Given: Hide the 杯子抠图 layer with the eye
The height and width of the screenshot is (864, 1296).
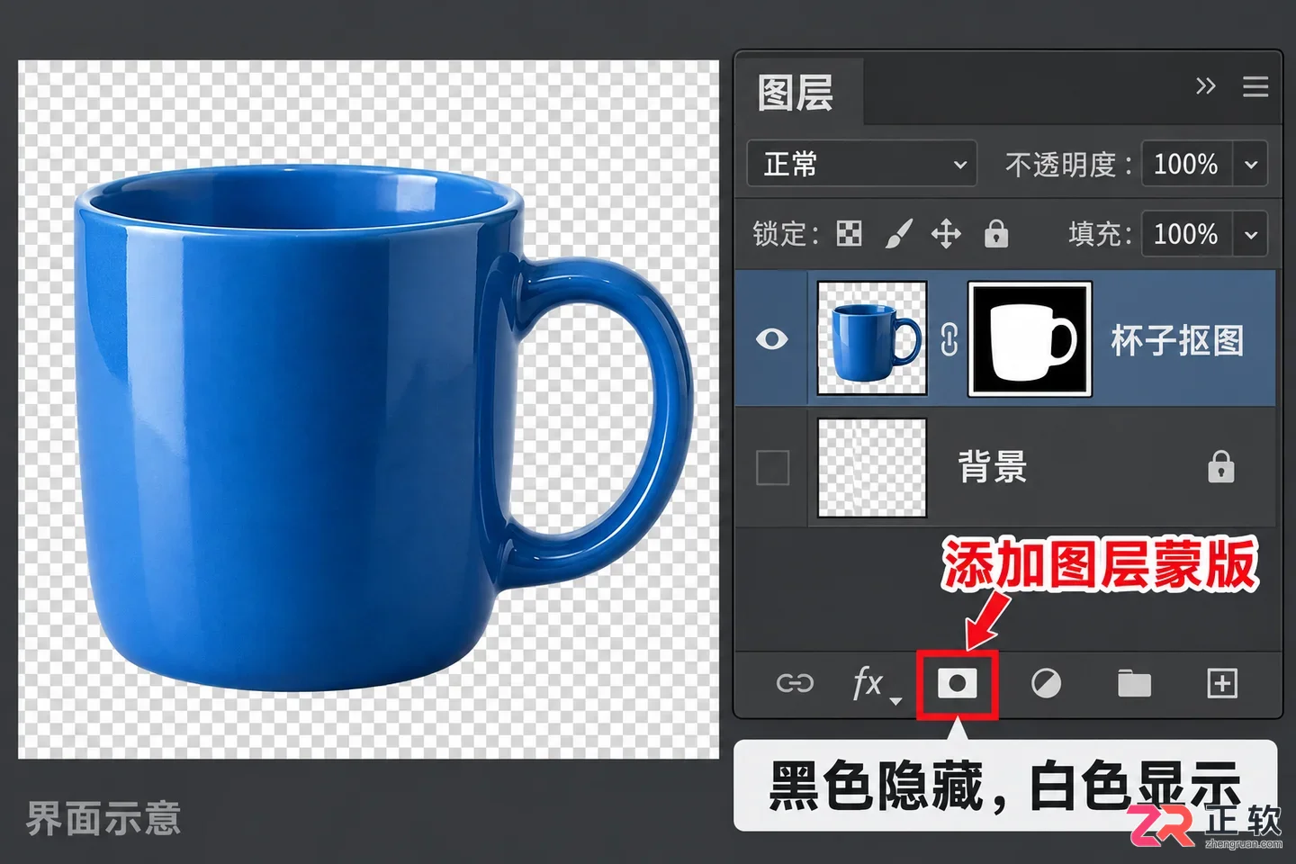Looking at the screenshot, I should point(771,339).
